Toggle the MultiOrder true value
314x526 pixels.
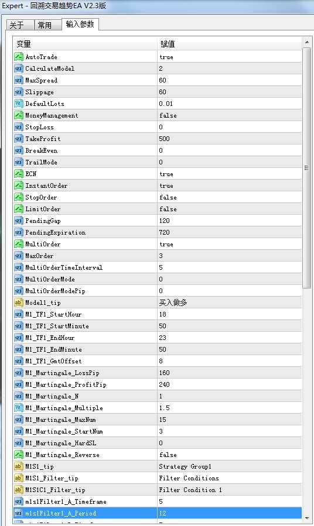pyautogui.click(x=230, y=244)
